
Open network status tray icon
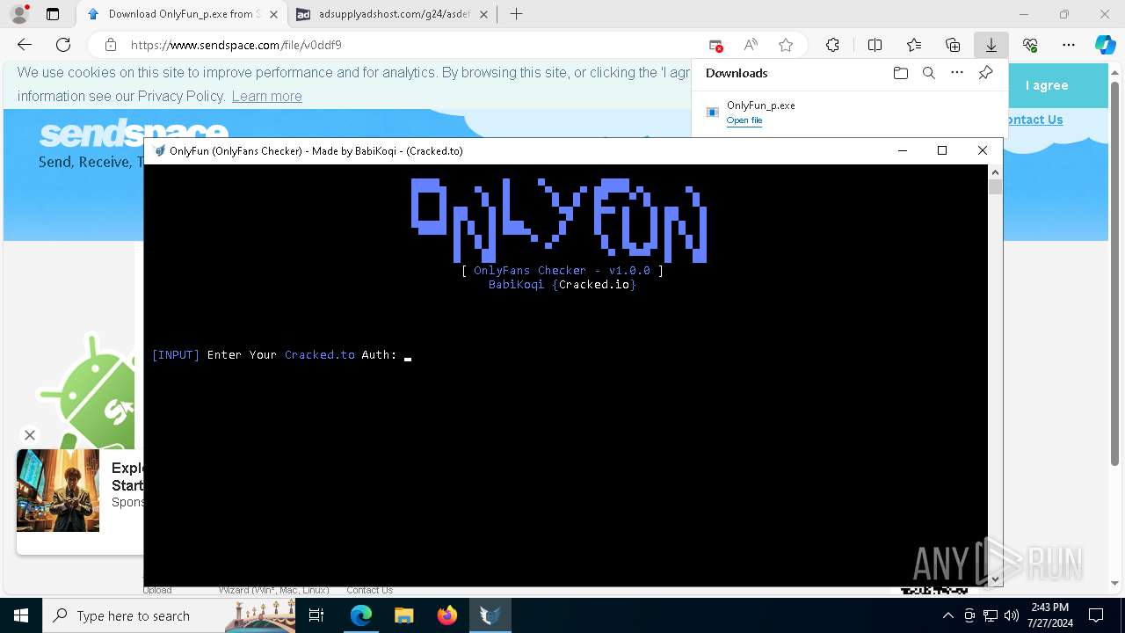[x=990, y=615]
